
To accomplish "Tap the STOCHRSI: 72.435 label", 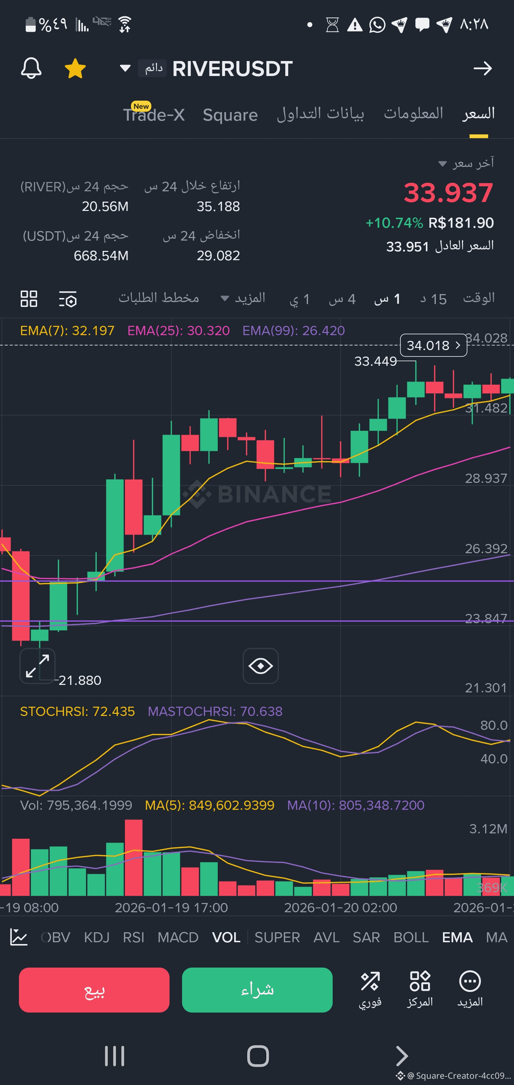I will pyautogui.click(x=77, y=711).
